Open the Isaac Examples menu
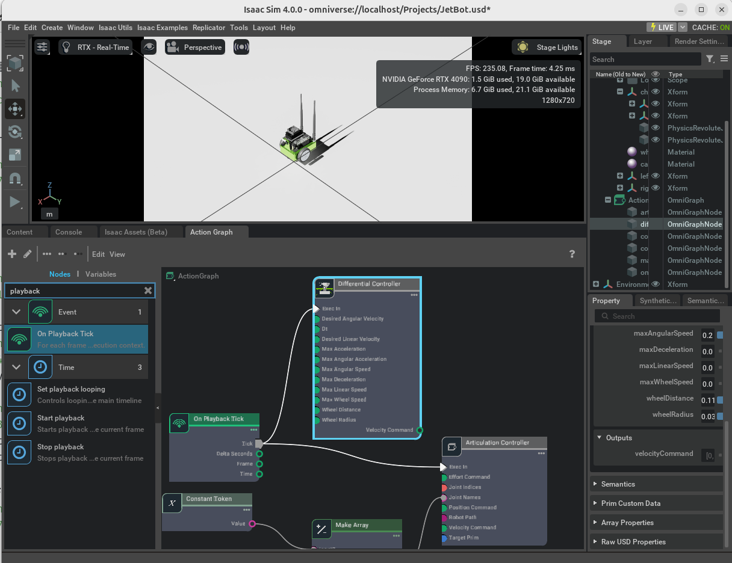This screenshot has width=732, height=563. point(163,27)
